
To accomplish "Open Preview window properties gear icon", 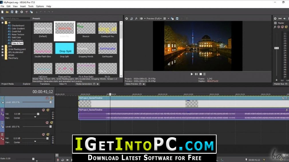I will tap(127, 19).
